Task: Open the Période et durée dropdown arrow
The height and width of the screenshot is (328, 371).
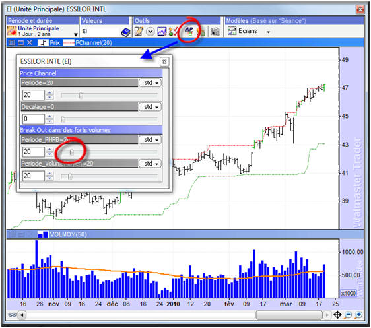Action: [76, 34]
